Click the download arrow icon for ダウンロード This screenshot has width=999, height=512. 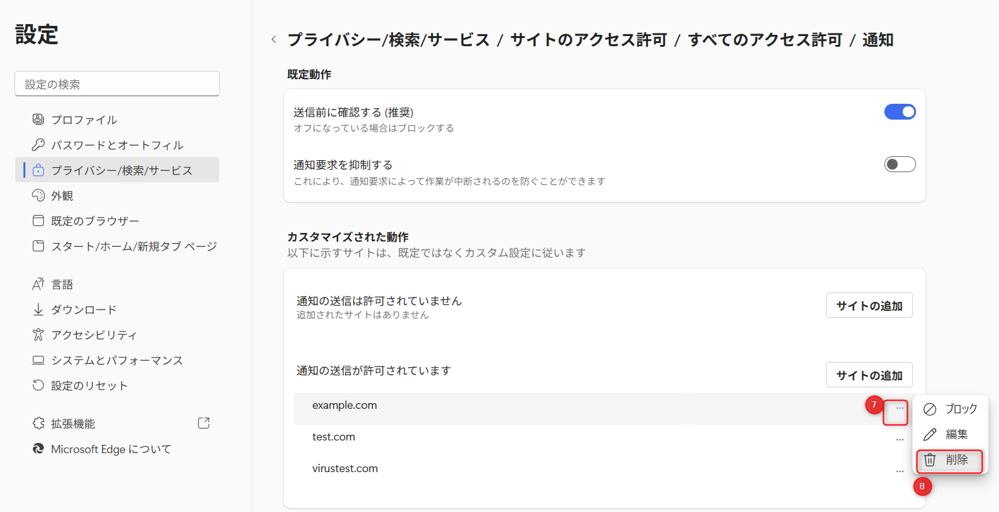38,309
